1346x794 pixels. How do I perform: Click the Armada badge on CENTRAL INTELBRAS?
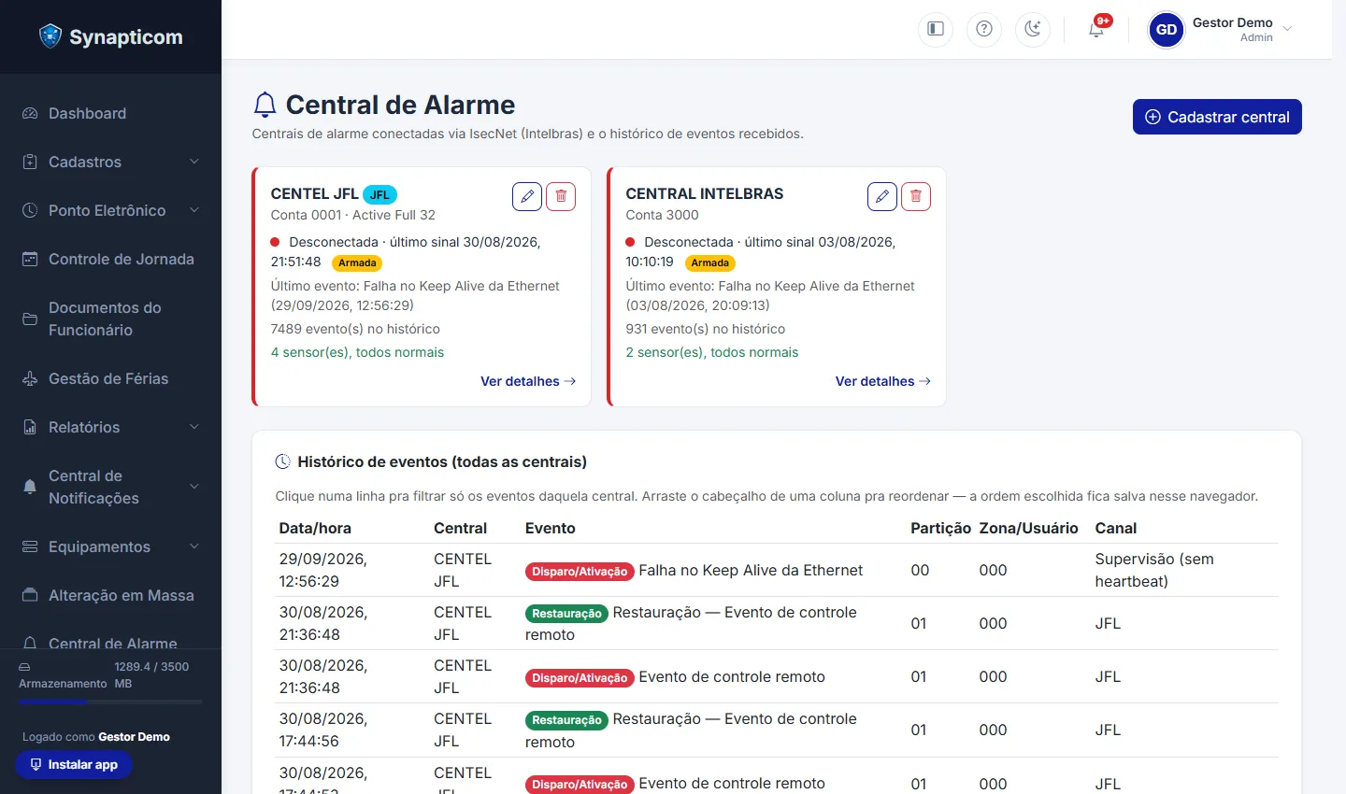[x=710, y=262]
